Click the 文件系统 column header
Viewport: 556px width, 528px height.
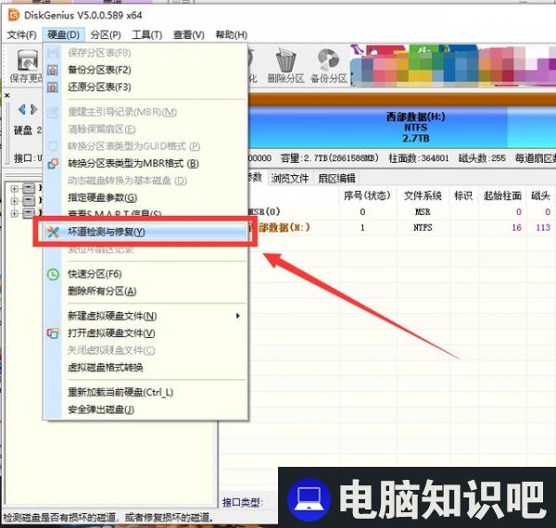coord(423,195)
